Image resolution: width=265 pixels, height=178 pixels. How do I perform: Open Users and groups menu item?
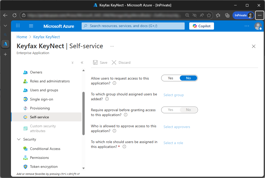[x=44, y=90]
